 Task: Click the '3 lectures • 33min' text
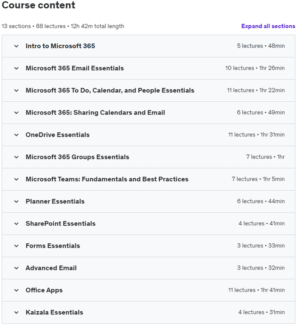(x=261, y=246)
